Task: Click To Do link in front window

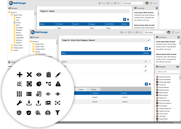Action: [131, 32]
